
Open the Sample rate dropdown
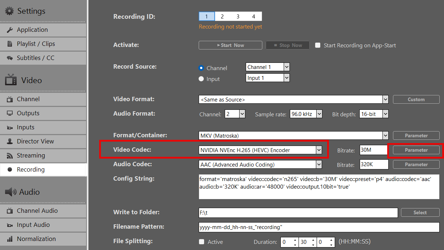pos(319,114)
